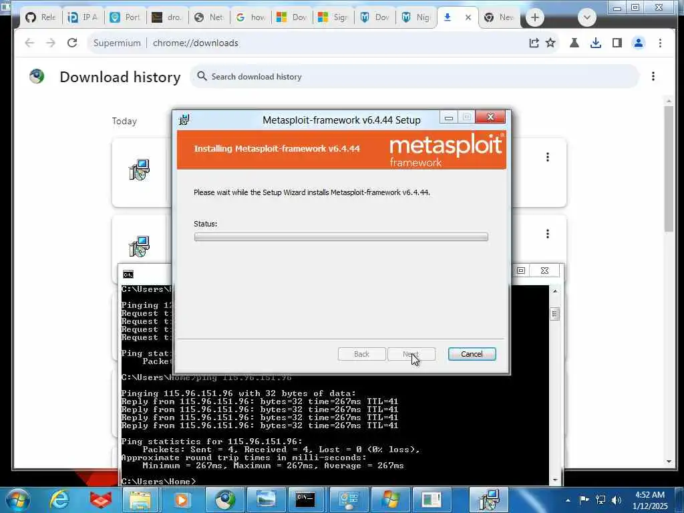Open the browser three-dot menu
Image resolution: width=684 pixels, height=513 pixels.
click(x=660, y=43)
